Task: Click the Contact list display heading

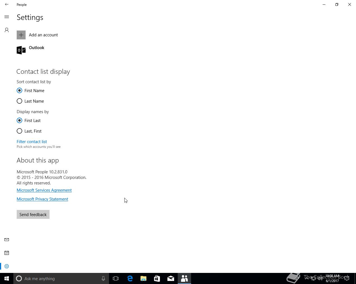Action: click(43, 72)
